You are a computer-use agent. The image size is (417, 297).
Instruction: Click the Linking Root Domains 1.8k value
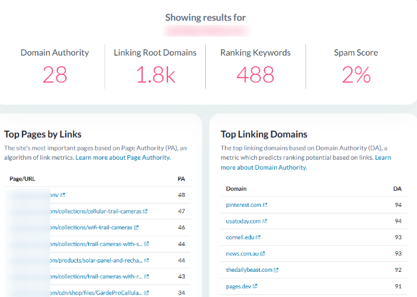(155, 75)
